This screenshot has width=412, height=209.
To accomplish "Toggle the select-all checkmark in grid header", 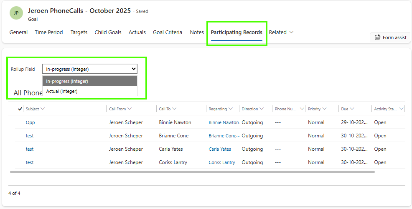I will (x=20, y=109).
